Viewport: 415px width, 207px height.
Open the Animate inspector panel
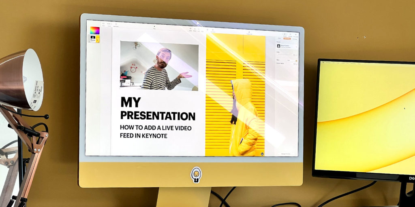click(x=290, y=35)
